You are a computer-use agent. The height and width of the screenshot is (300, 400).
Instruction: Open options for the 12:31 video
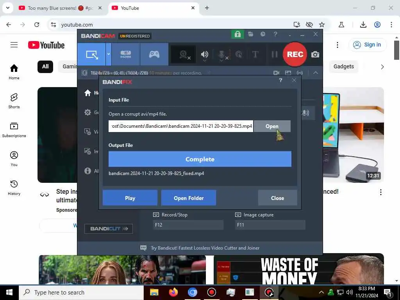[x=380, y=192]
